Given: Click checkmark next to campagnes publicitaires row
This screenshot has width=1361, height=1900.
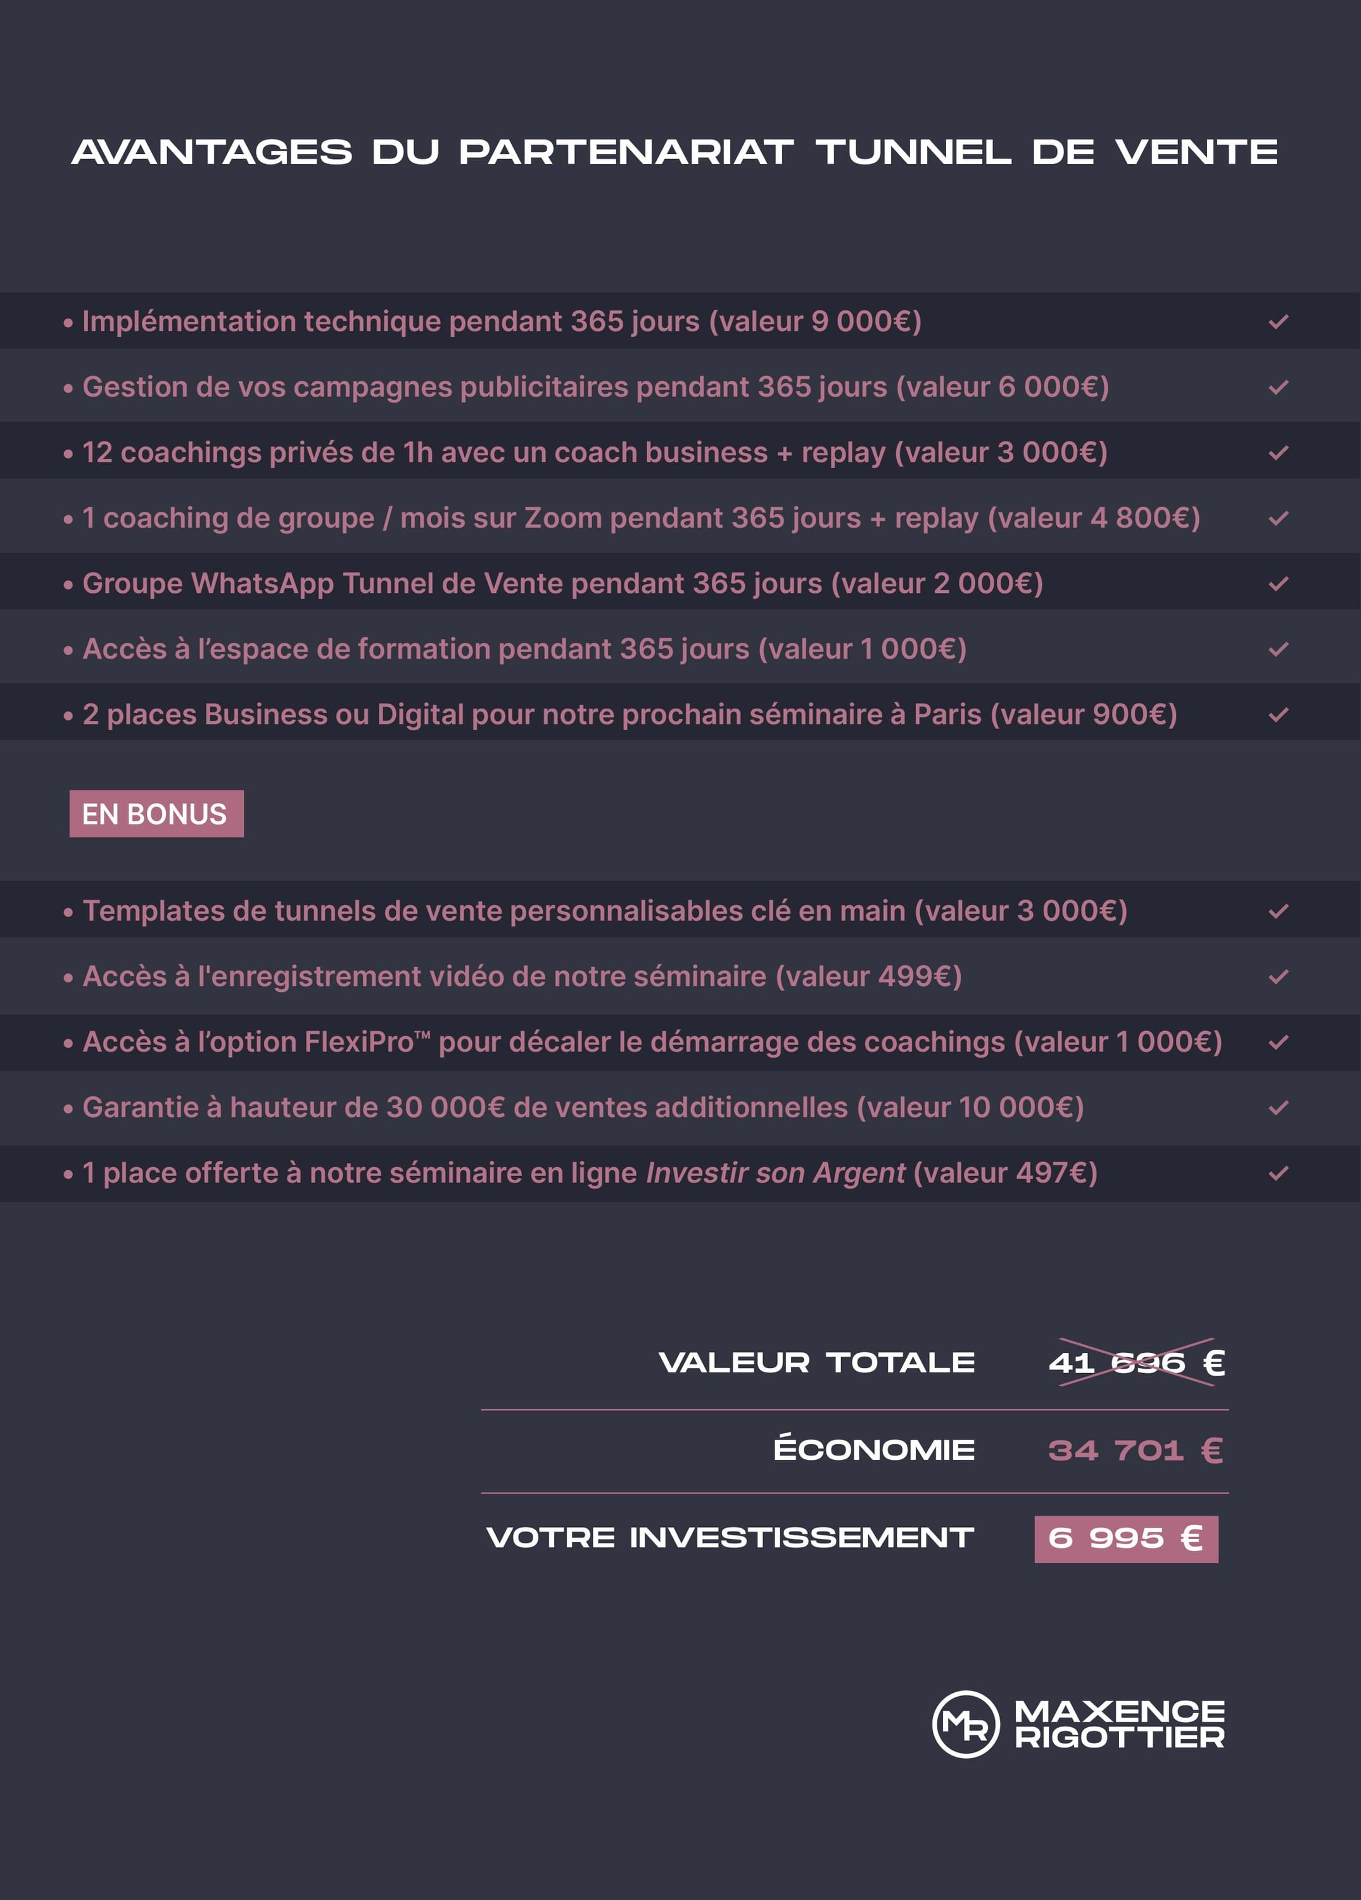Looking at the screenshot, I should pos(1278,387).
